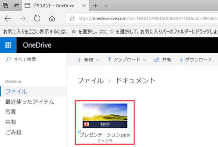
Task: Click the browser back arrow
Action: 8,18
